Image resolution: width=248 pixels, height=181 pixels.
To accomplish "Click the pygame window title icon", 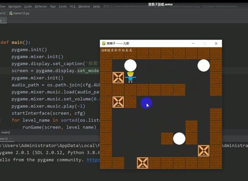I will pos(104,43).
